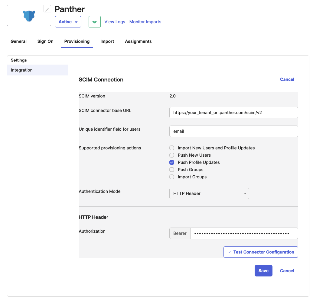
Task: Open the Assignments tab
Action: coord(138,41)
